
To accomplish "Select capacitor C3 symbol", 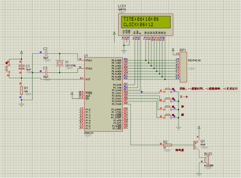I will click(46, 73).
